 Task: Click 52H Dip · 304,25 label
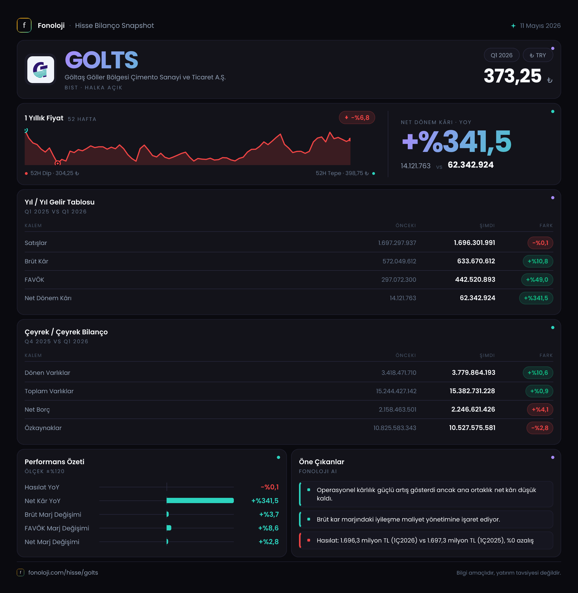tap(55, 173)
